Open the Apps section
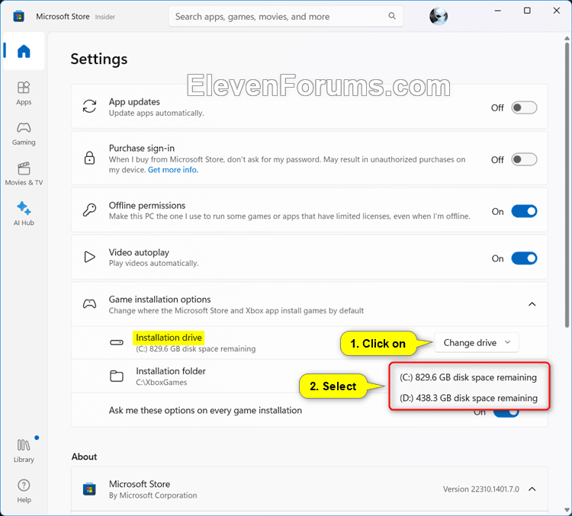 point(24,93)
